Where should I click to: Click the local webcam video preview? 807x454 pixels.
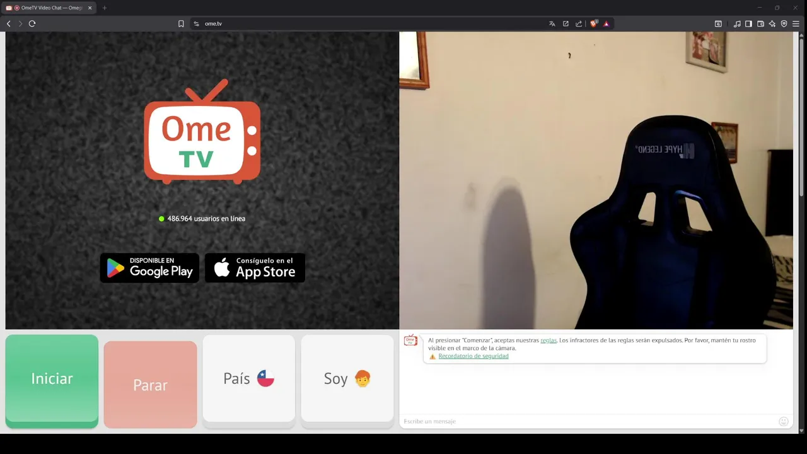coord(596,180)
